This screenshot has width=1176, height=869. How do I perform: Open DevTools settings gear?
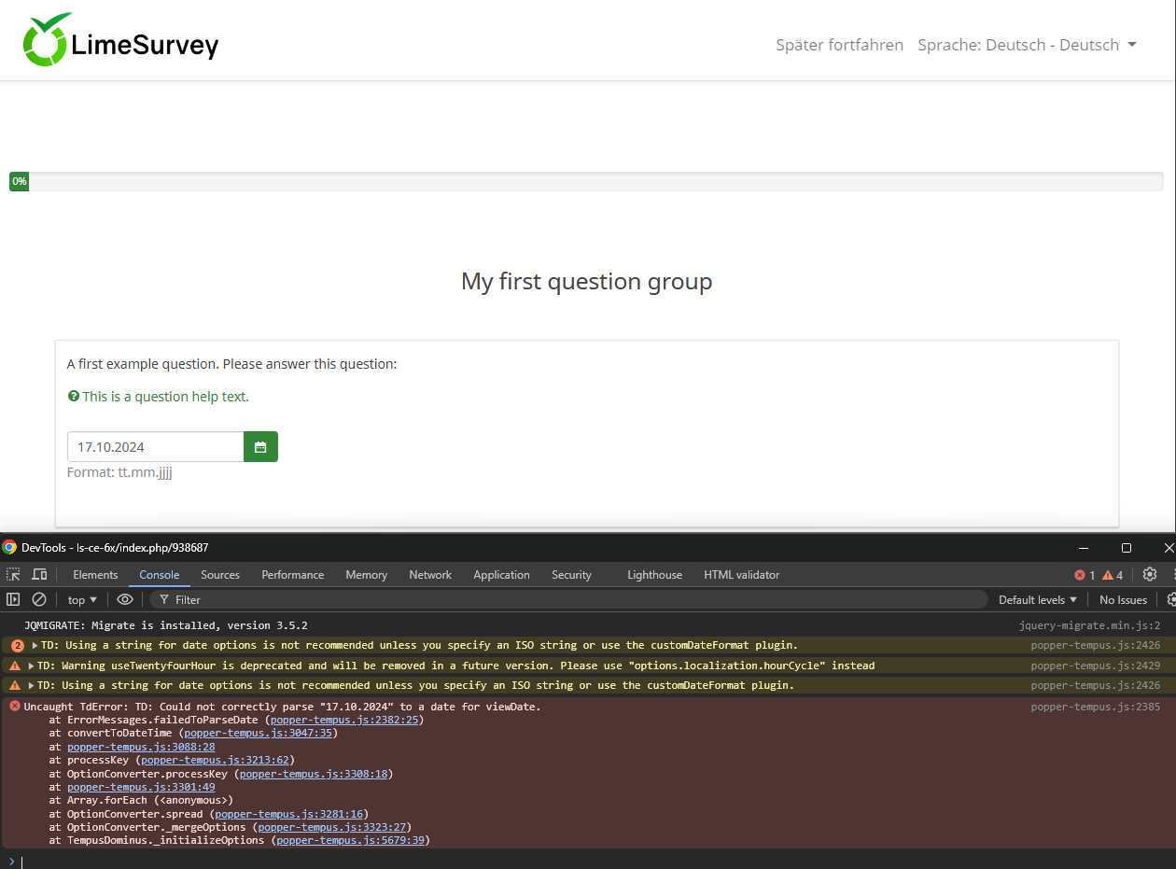1150,575
